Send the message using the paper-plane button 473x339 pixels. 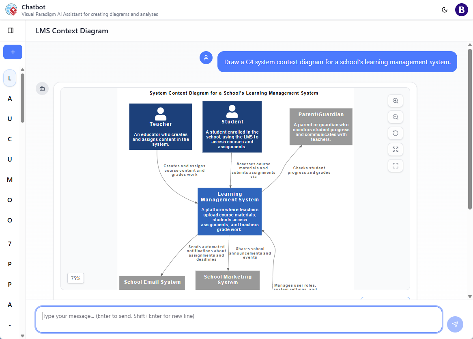455,324
